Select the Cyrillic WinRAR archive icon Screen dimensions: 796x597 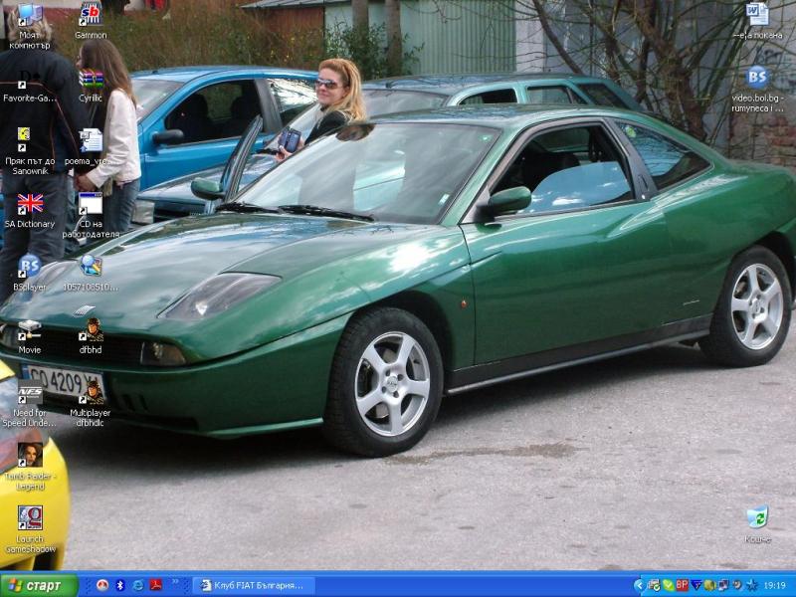point(91,79)
